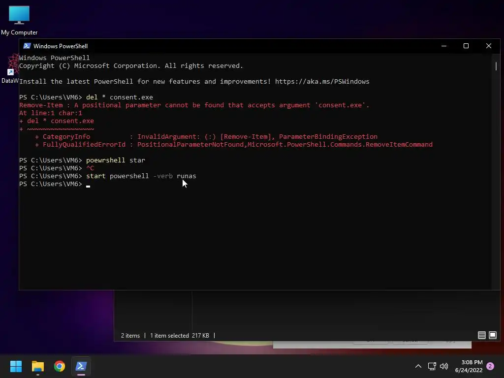Image resolution: width=504 pixels, height=378 pixels.
Task: Select the PowerShell taskbar icon
Action: pos(81,366)
